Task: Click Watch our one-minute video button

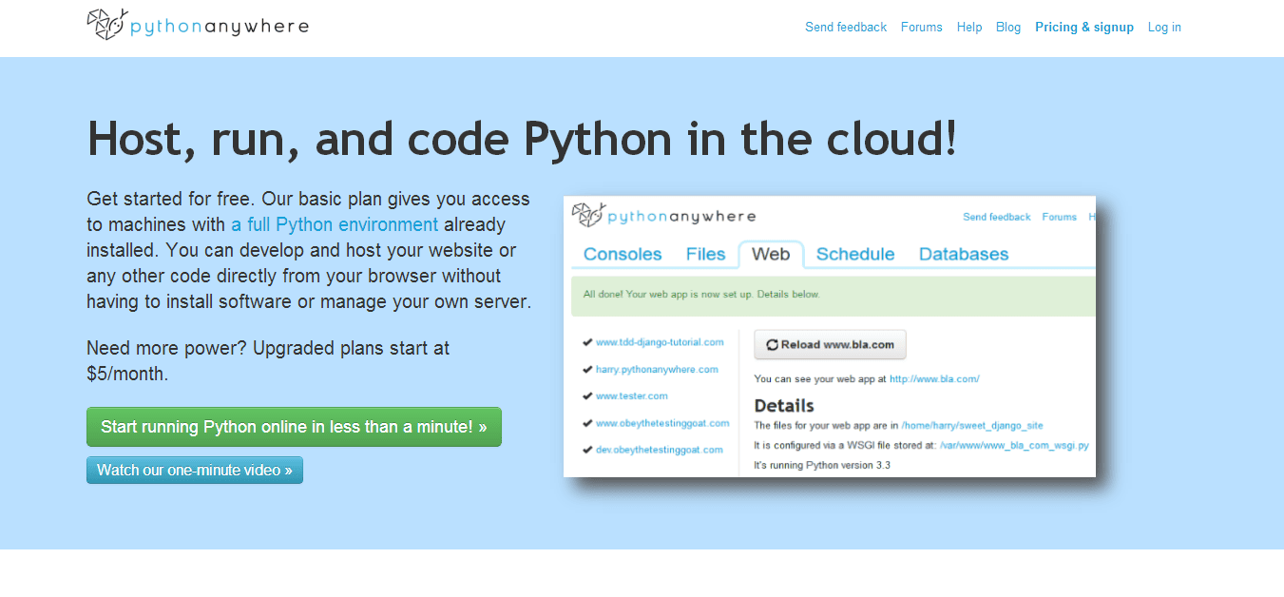Action: tap(195, 471)
